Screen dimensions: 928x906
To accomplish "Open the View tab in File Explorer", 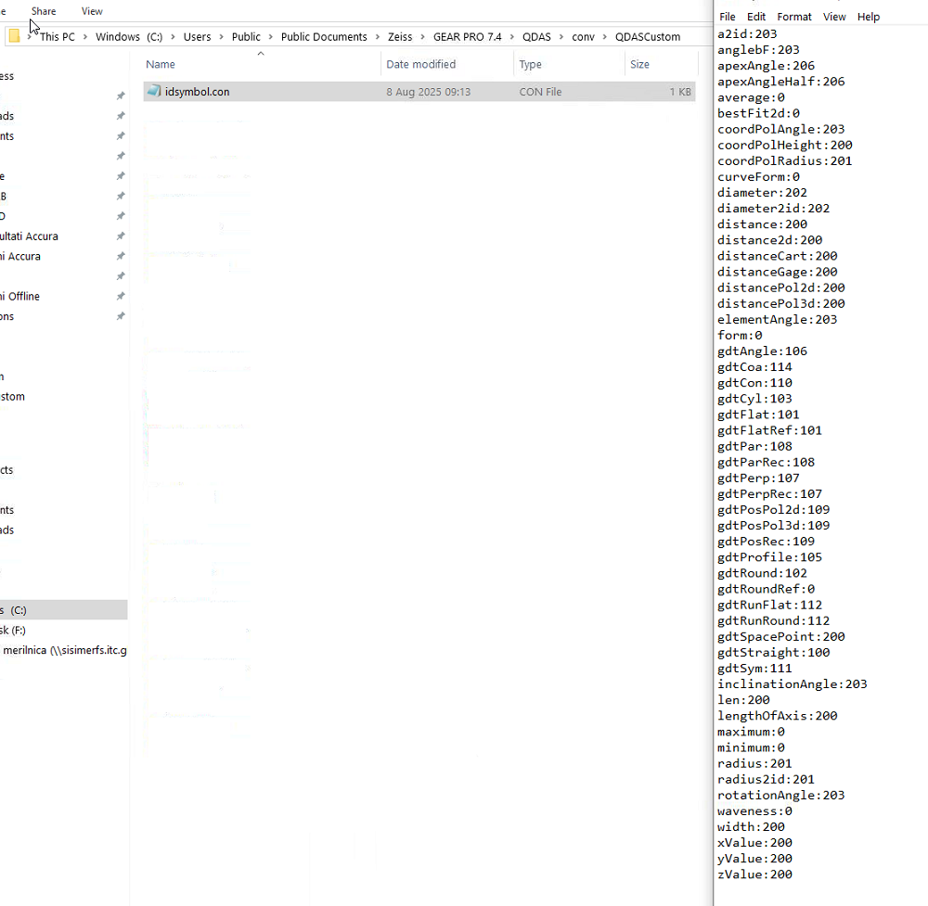I will click(92, 11).
